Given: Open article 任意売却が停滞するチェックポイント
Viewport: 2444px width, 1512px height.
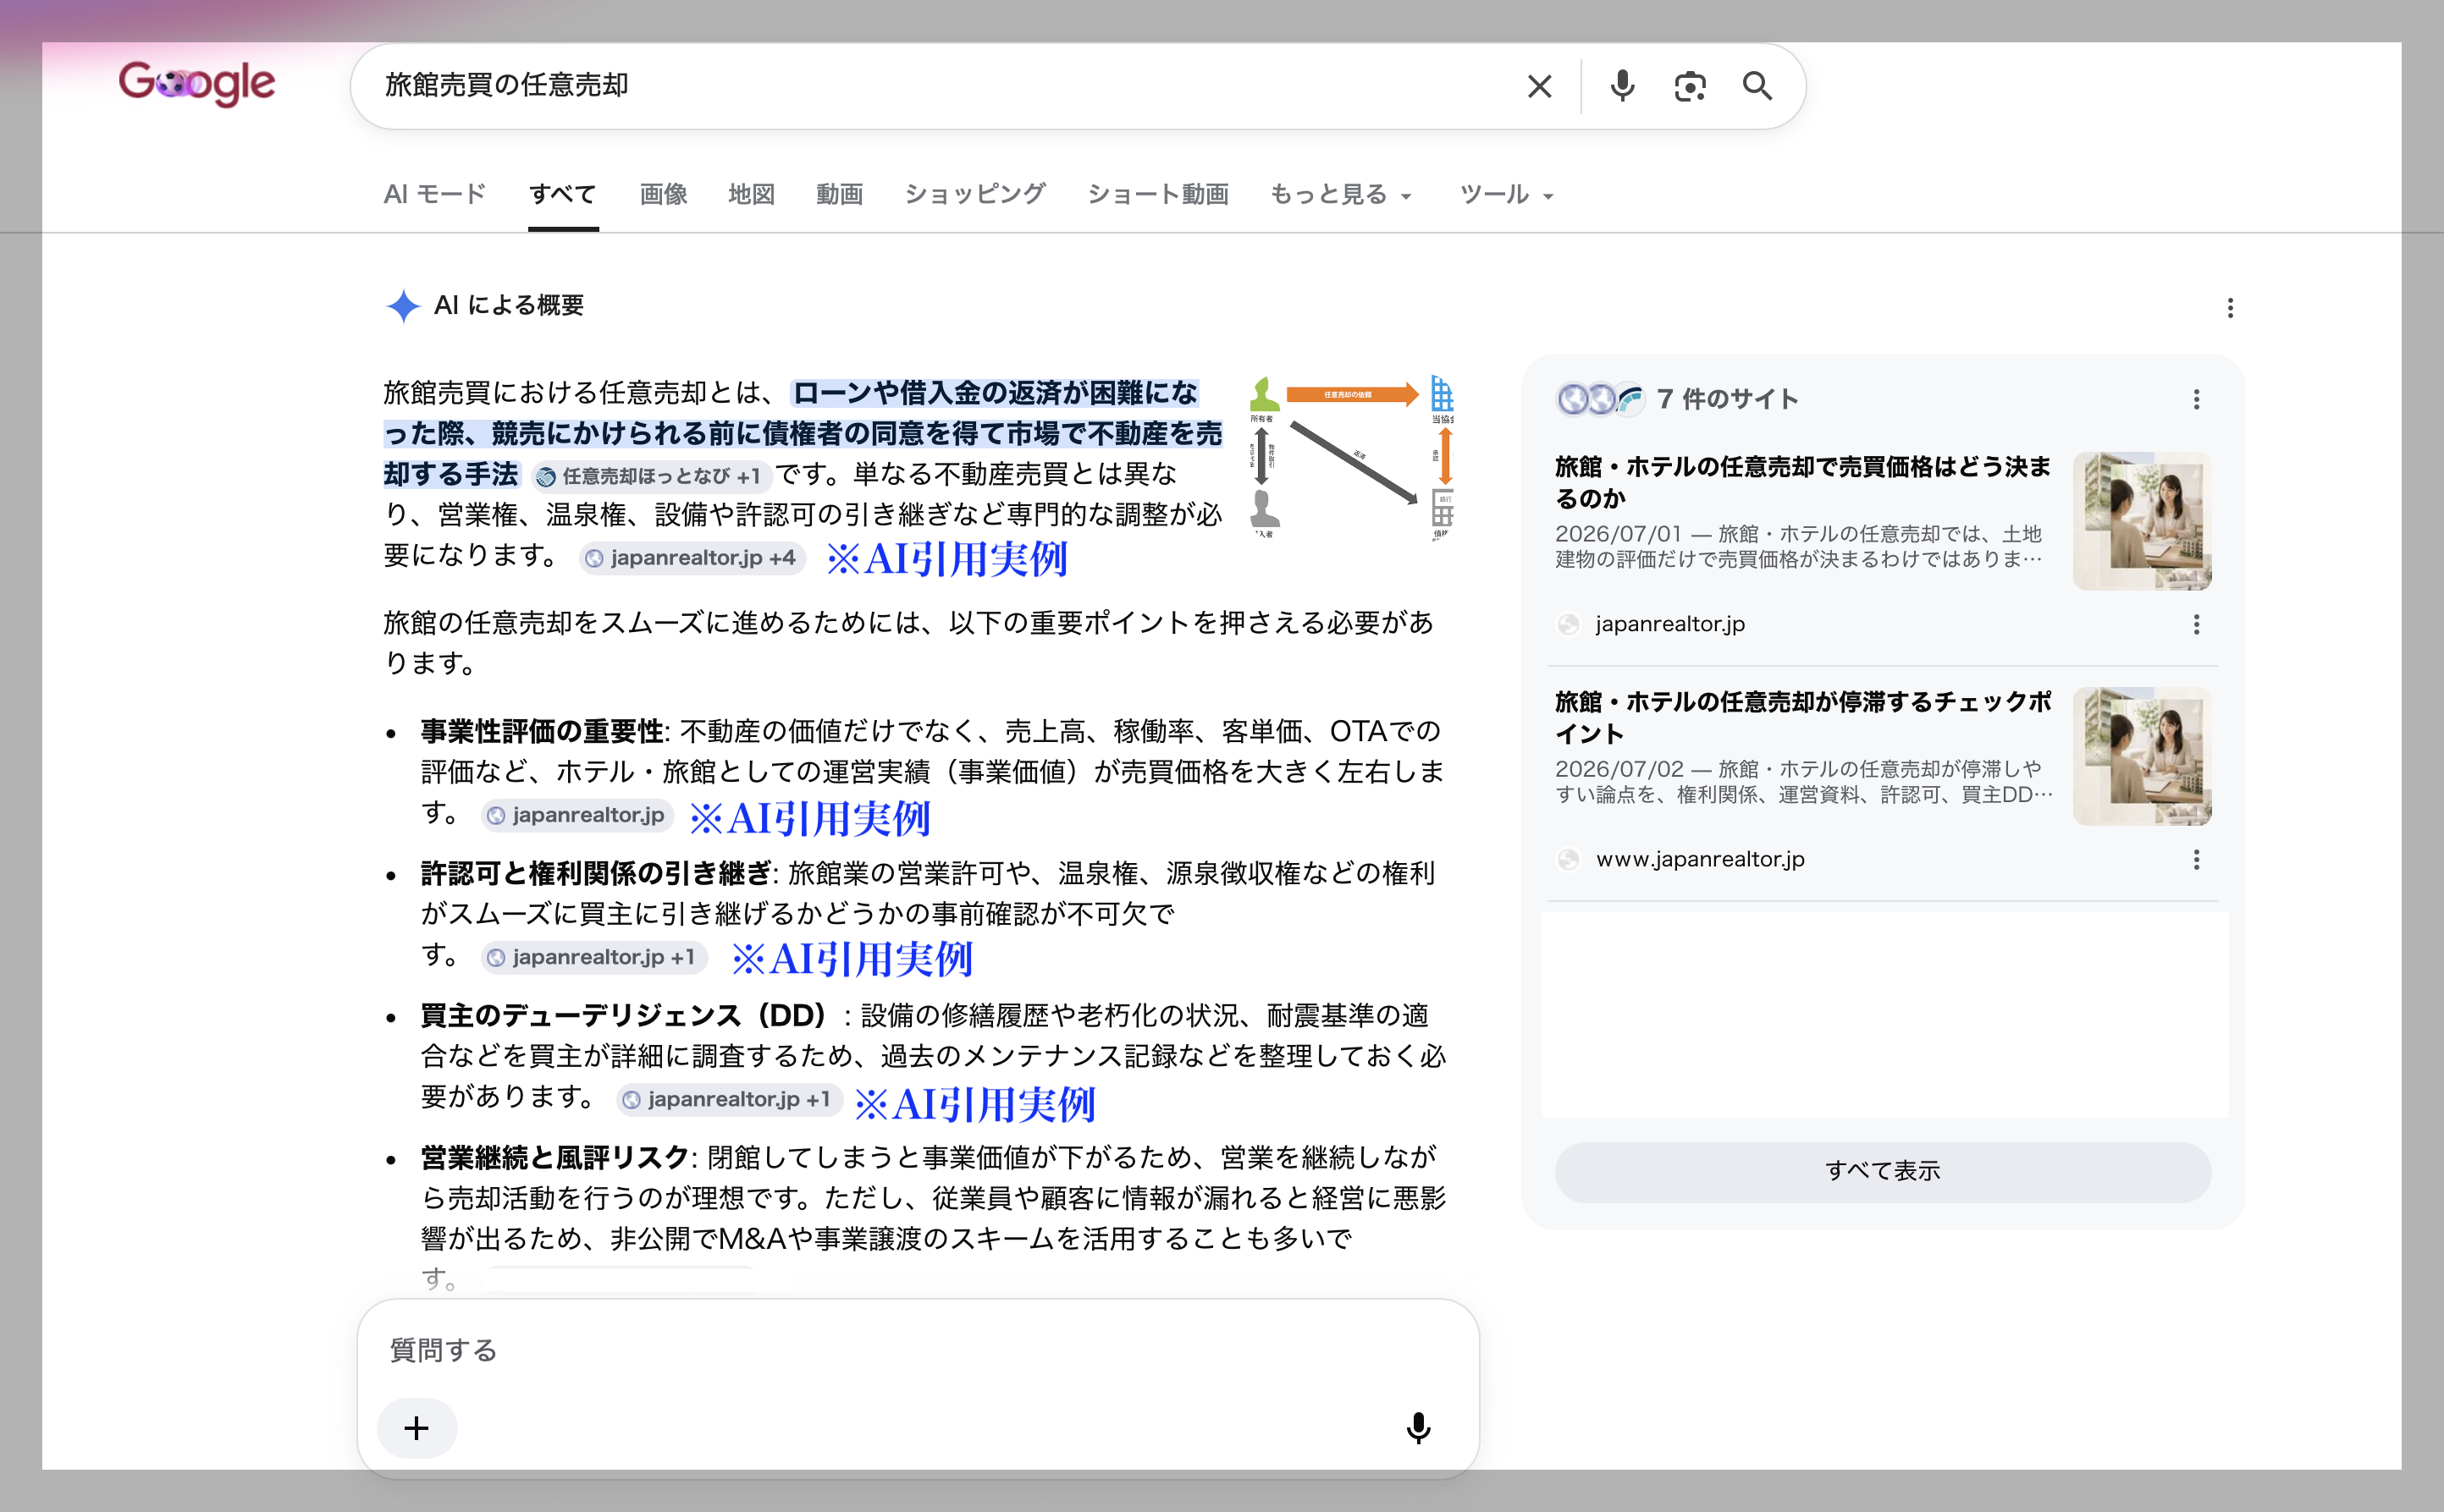Looking at the screenshot, I should pyautogui.click(x=1803, y=717).
